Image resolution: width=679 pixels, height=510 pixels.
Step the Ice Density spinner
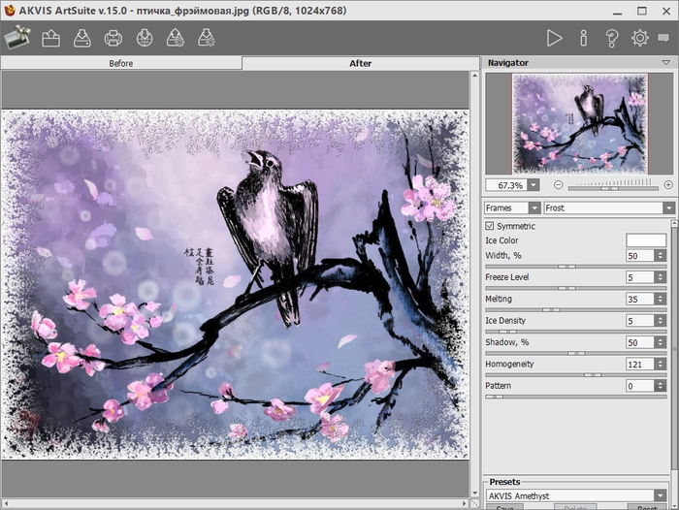click(x=661, y=321)
